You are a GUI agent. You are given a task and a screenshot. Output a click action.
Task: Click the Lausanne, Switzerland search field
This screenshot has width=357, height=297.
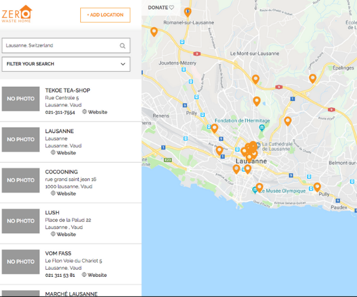pyautogui.click(x=66, y=46)
